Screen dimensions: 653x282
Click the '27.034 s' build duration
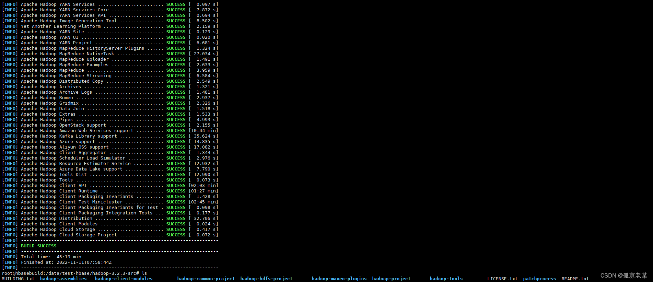(x=205, y=54)
